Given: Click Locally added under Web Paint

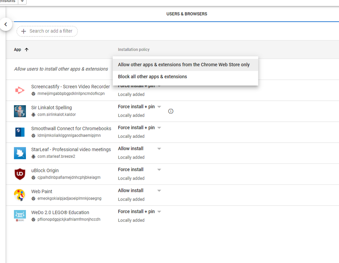Looking at the screenshot, I should tap(131, 200).
